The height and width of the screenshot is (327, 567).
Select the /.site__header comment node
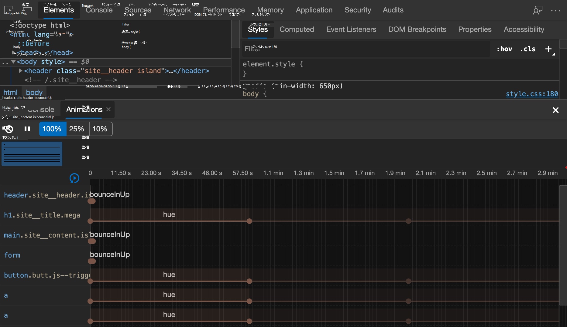click(x=71, y=80)
